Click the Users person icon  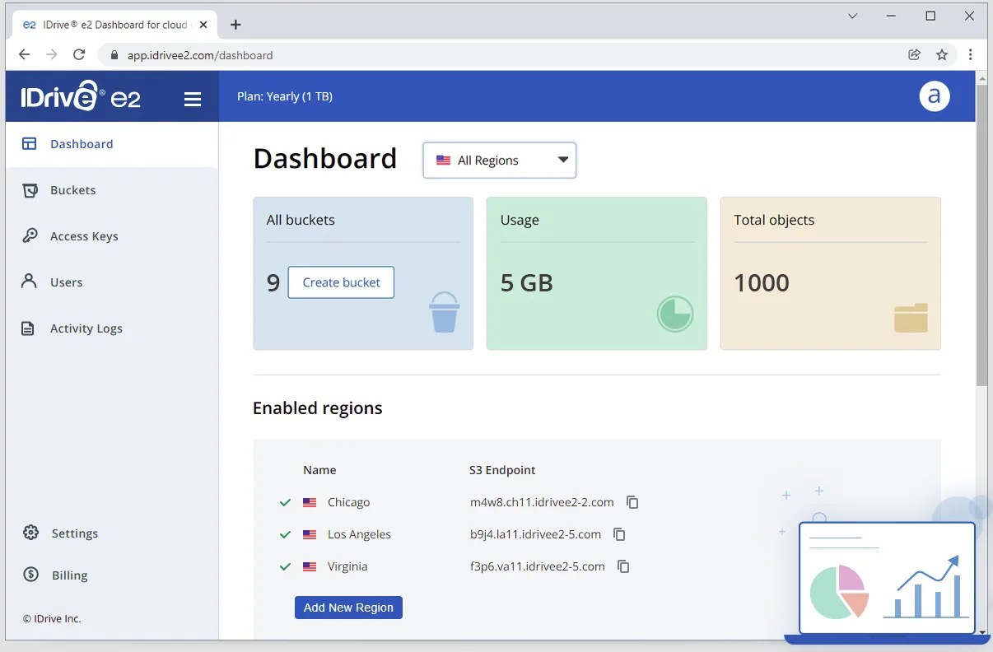(x=30, y=282)
